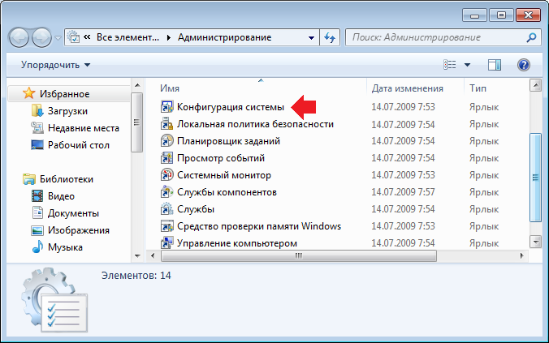Screen dimensions: 549x343
Task: Click the Избранное star icon
Action: tap(28, 93)
